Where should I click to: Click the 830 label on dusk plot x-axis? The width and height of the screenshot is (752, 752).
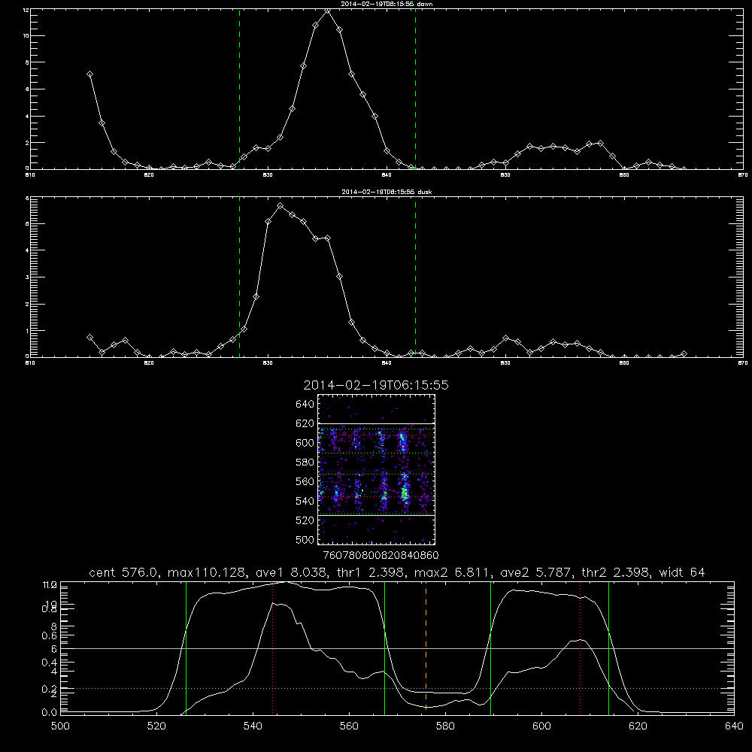268,363
